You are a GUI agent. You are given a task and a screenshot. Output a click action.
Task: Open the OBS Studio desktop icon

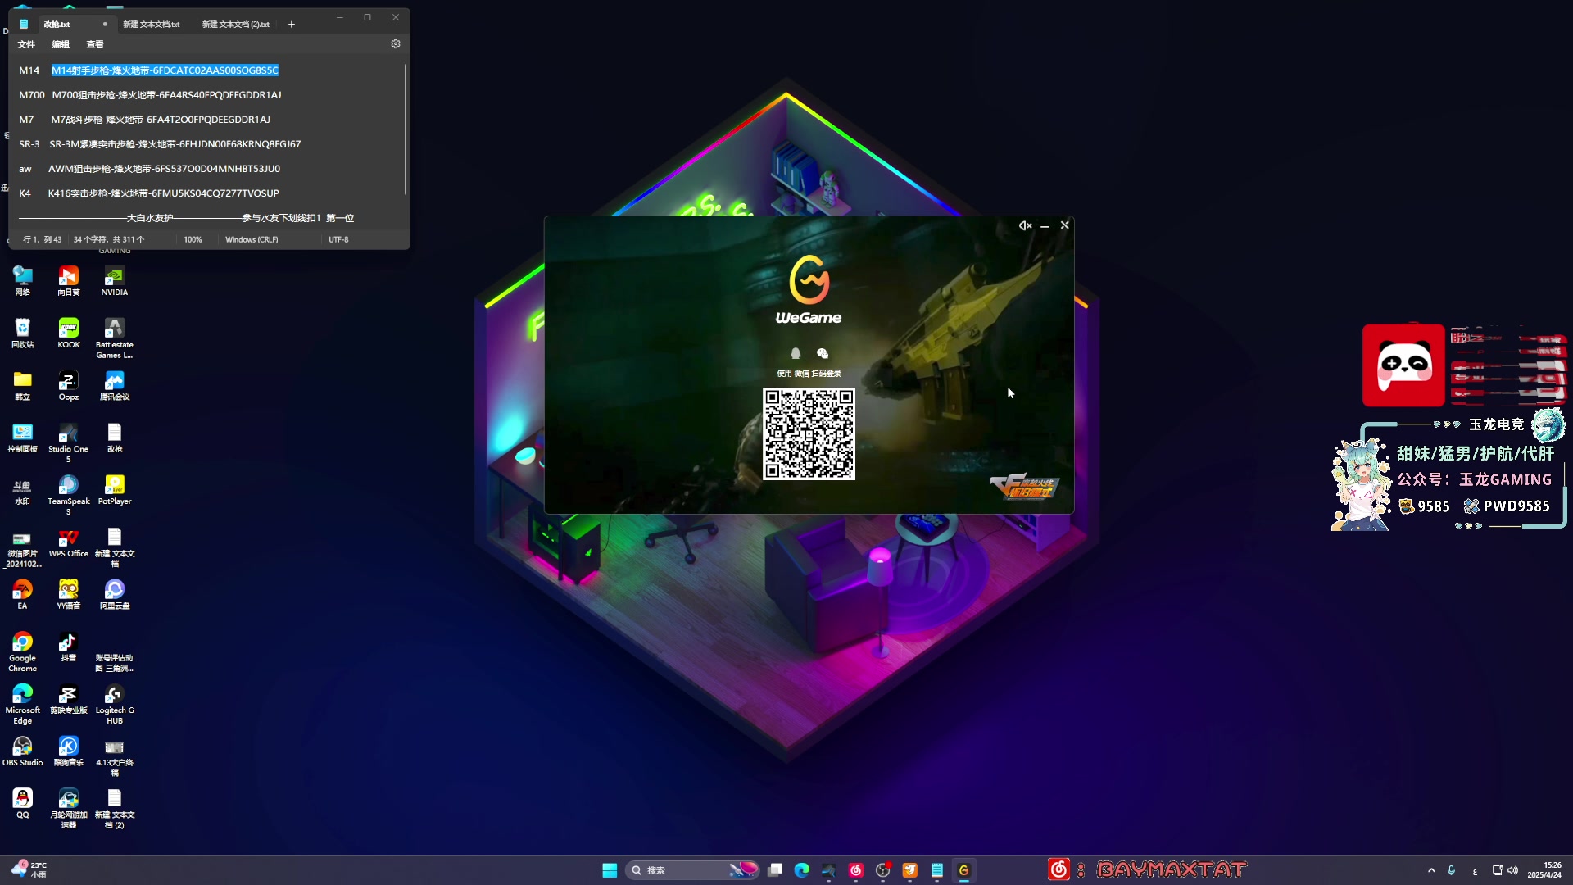pos(23,751)
